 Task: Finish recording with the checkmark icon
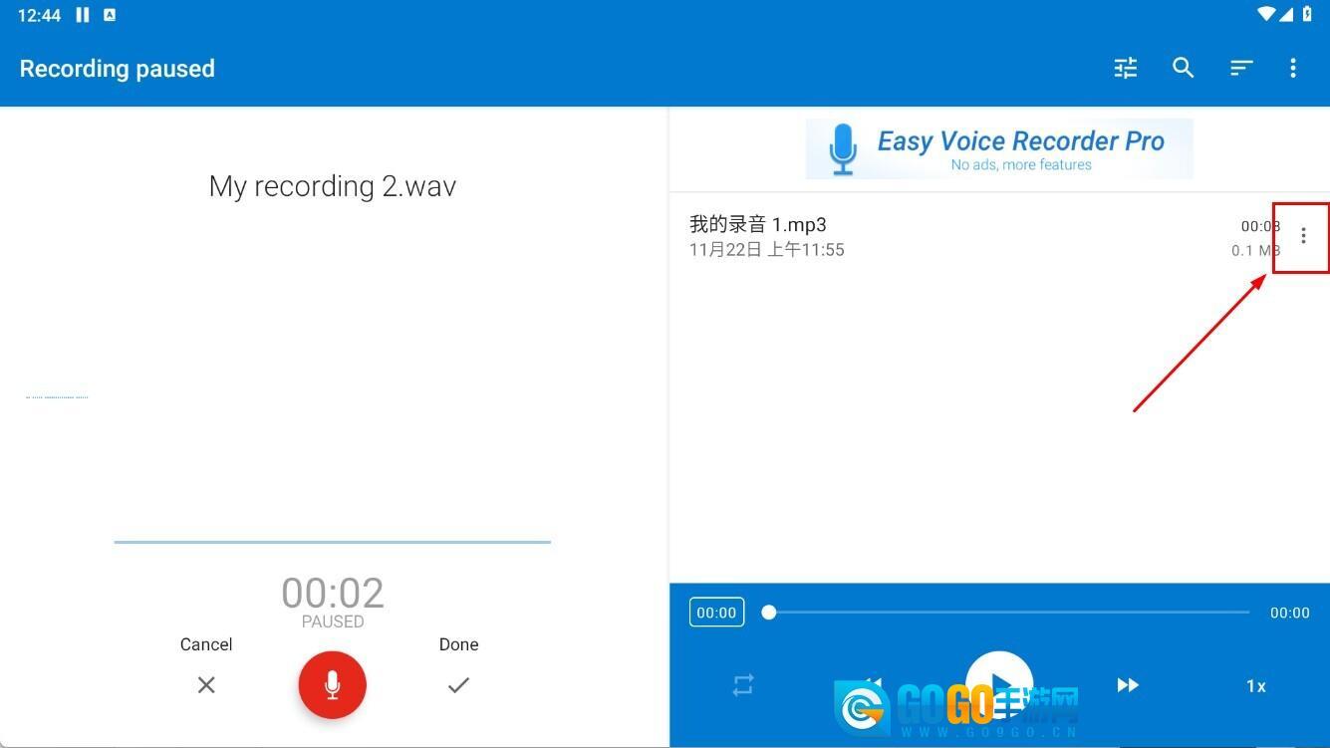[x=458, y=685]
